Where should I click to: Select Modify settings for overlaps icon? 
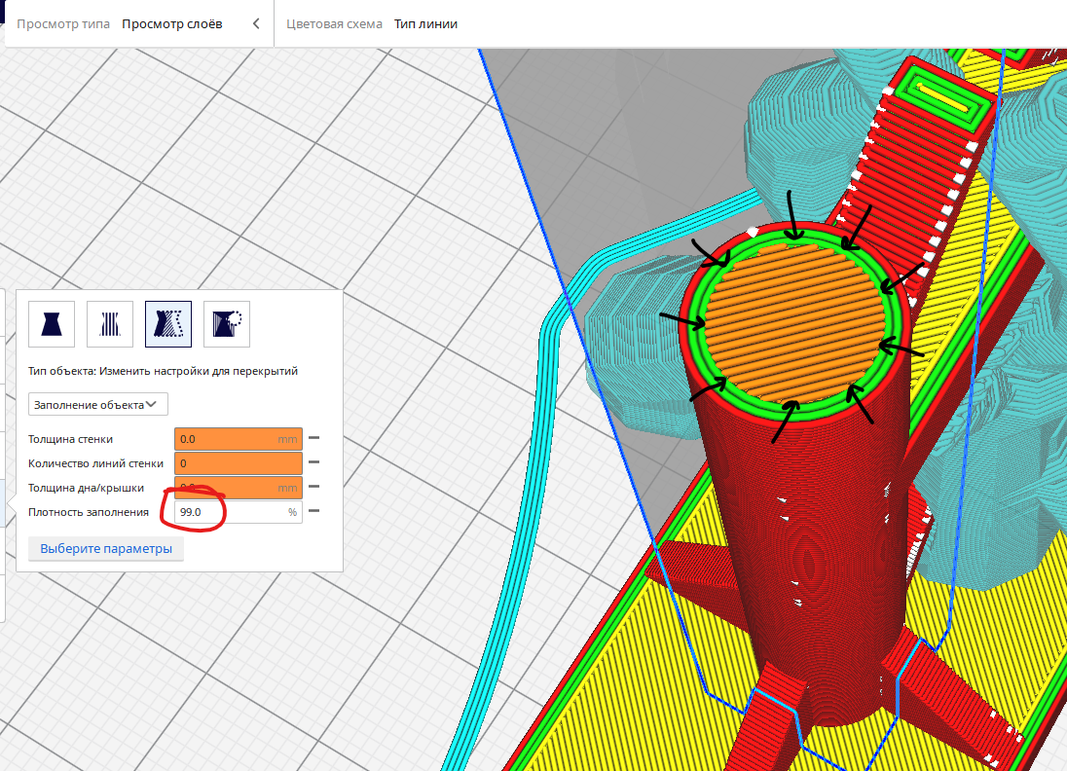point(168,324)
